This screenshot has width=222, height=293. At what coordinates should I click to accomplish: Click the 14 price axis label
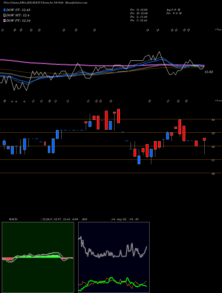213,120
